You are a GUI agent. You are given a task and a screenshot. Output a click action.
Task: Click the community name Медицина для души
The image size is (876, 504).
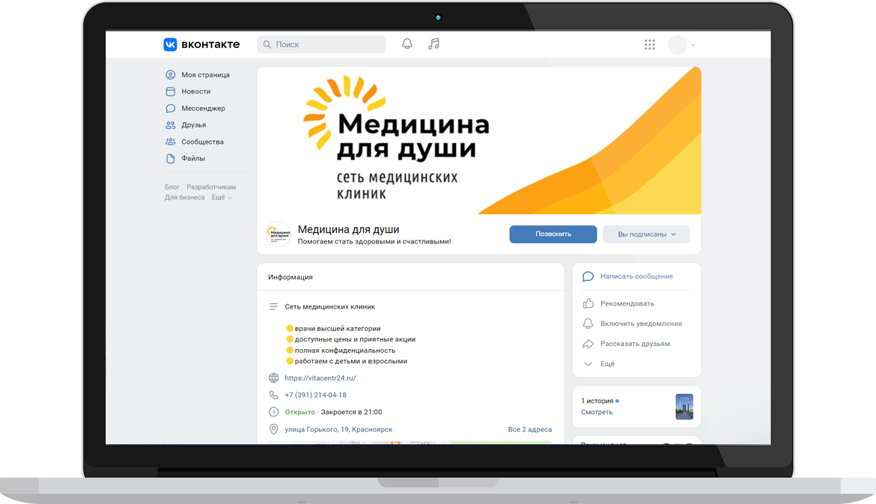[x=349, y=229]
